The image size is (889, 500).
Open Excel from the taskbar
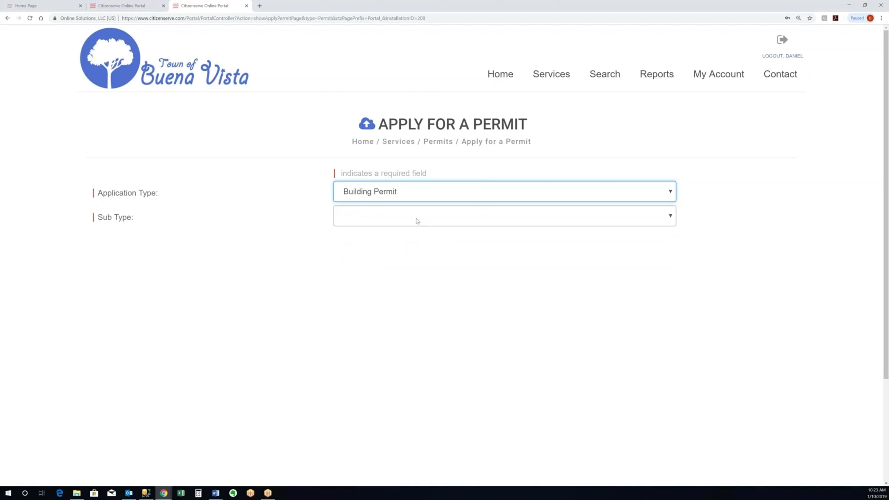point(181,493)
